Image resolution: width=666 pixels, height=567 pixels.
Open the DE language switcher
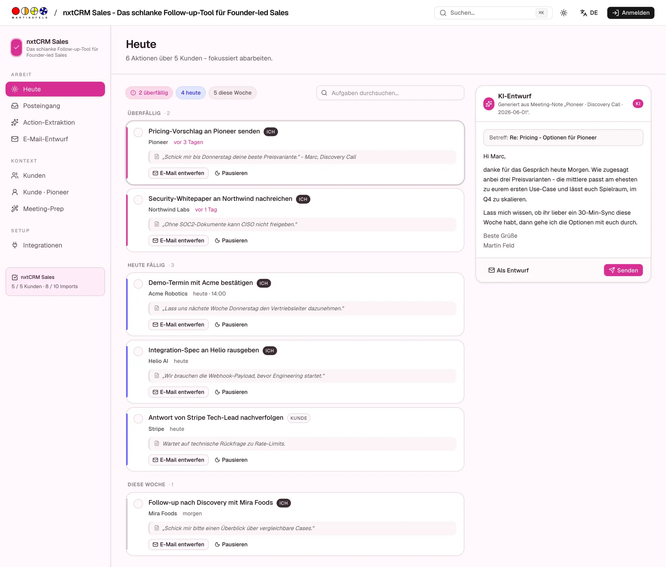point(589,13)
